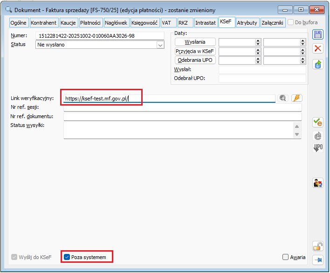This screenshot has width=330, height=273.
Task: Open the Atrybuty tab
Action: click(247, 23)
